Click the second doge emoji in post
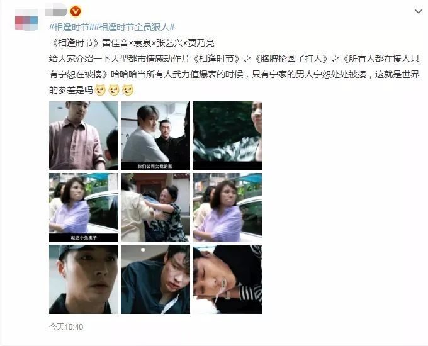This screenshot has width=428, height=346. click(114, 90)
